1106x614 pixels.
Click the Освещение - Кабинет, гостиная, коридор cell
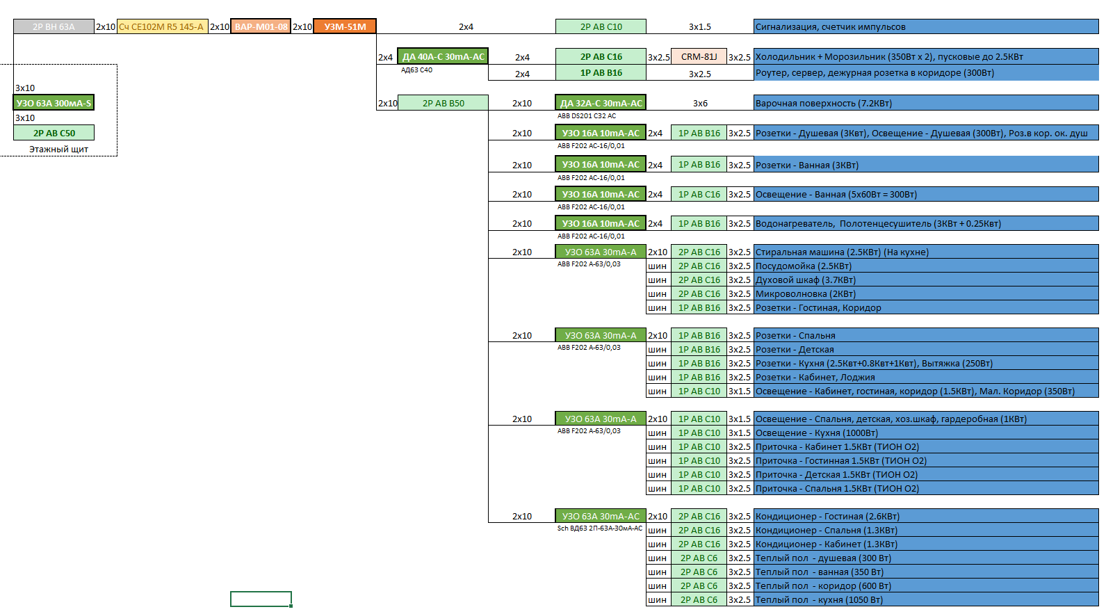(926, 391)
